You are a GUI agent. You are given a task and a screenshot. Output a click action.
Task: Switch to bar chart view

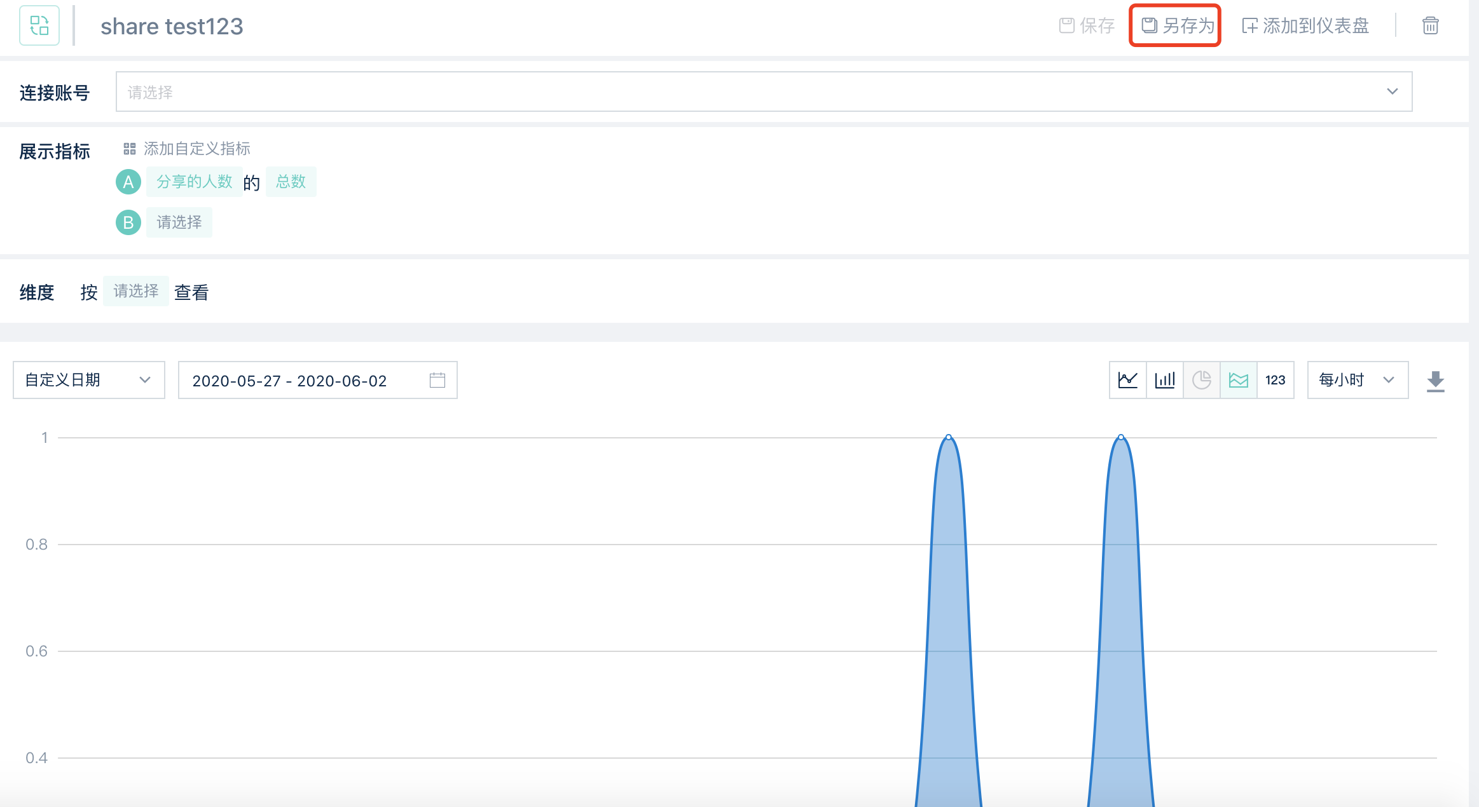[1165, 380]
